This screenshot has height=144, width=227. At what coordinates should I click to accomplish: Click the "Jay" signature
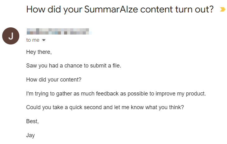(30, 135)
